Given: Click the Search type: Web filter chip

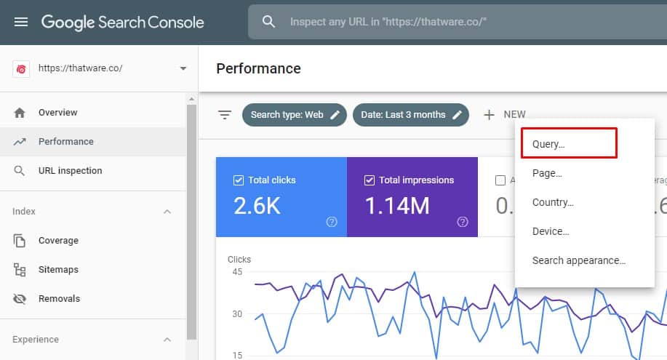Looking at the screenshot, I should (295, 115).
